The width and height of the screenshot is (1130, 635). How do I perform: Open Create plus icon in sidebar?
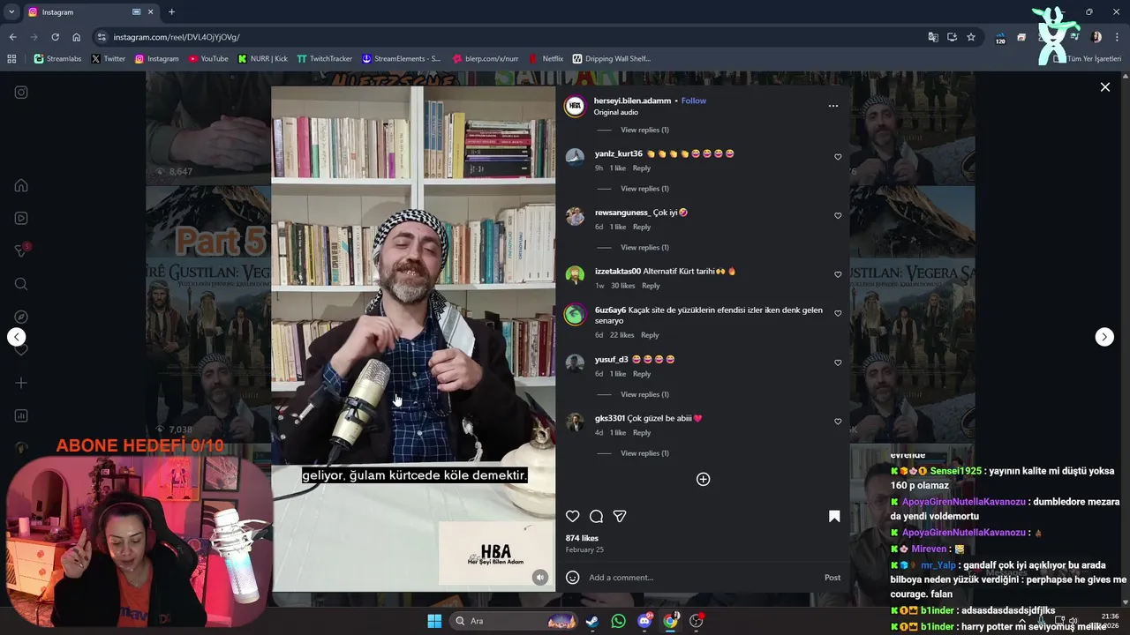point(21,383)
